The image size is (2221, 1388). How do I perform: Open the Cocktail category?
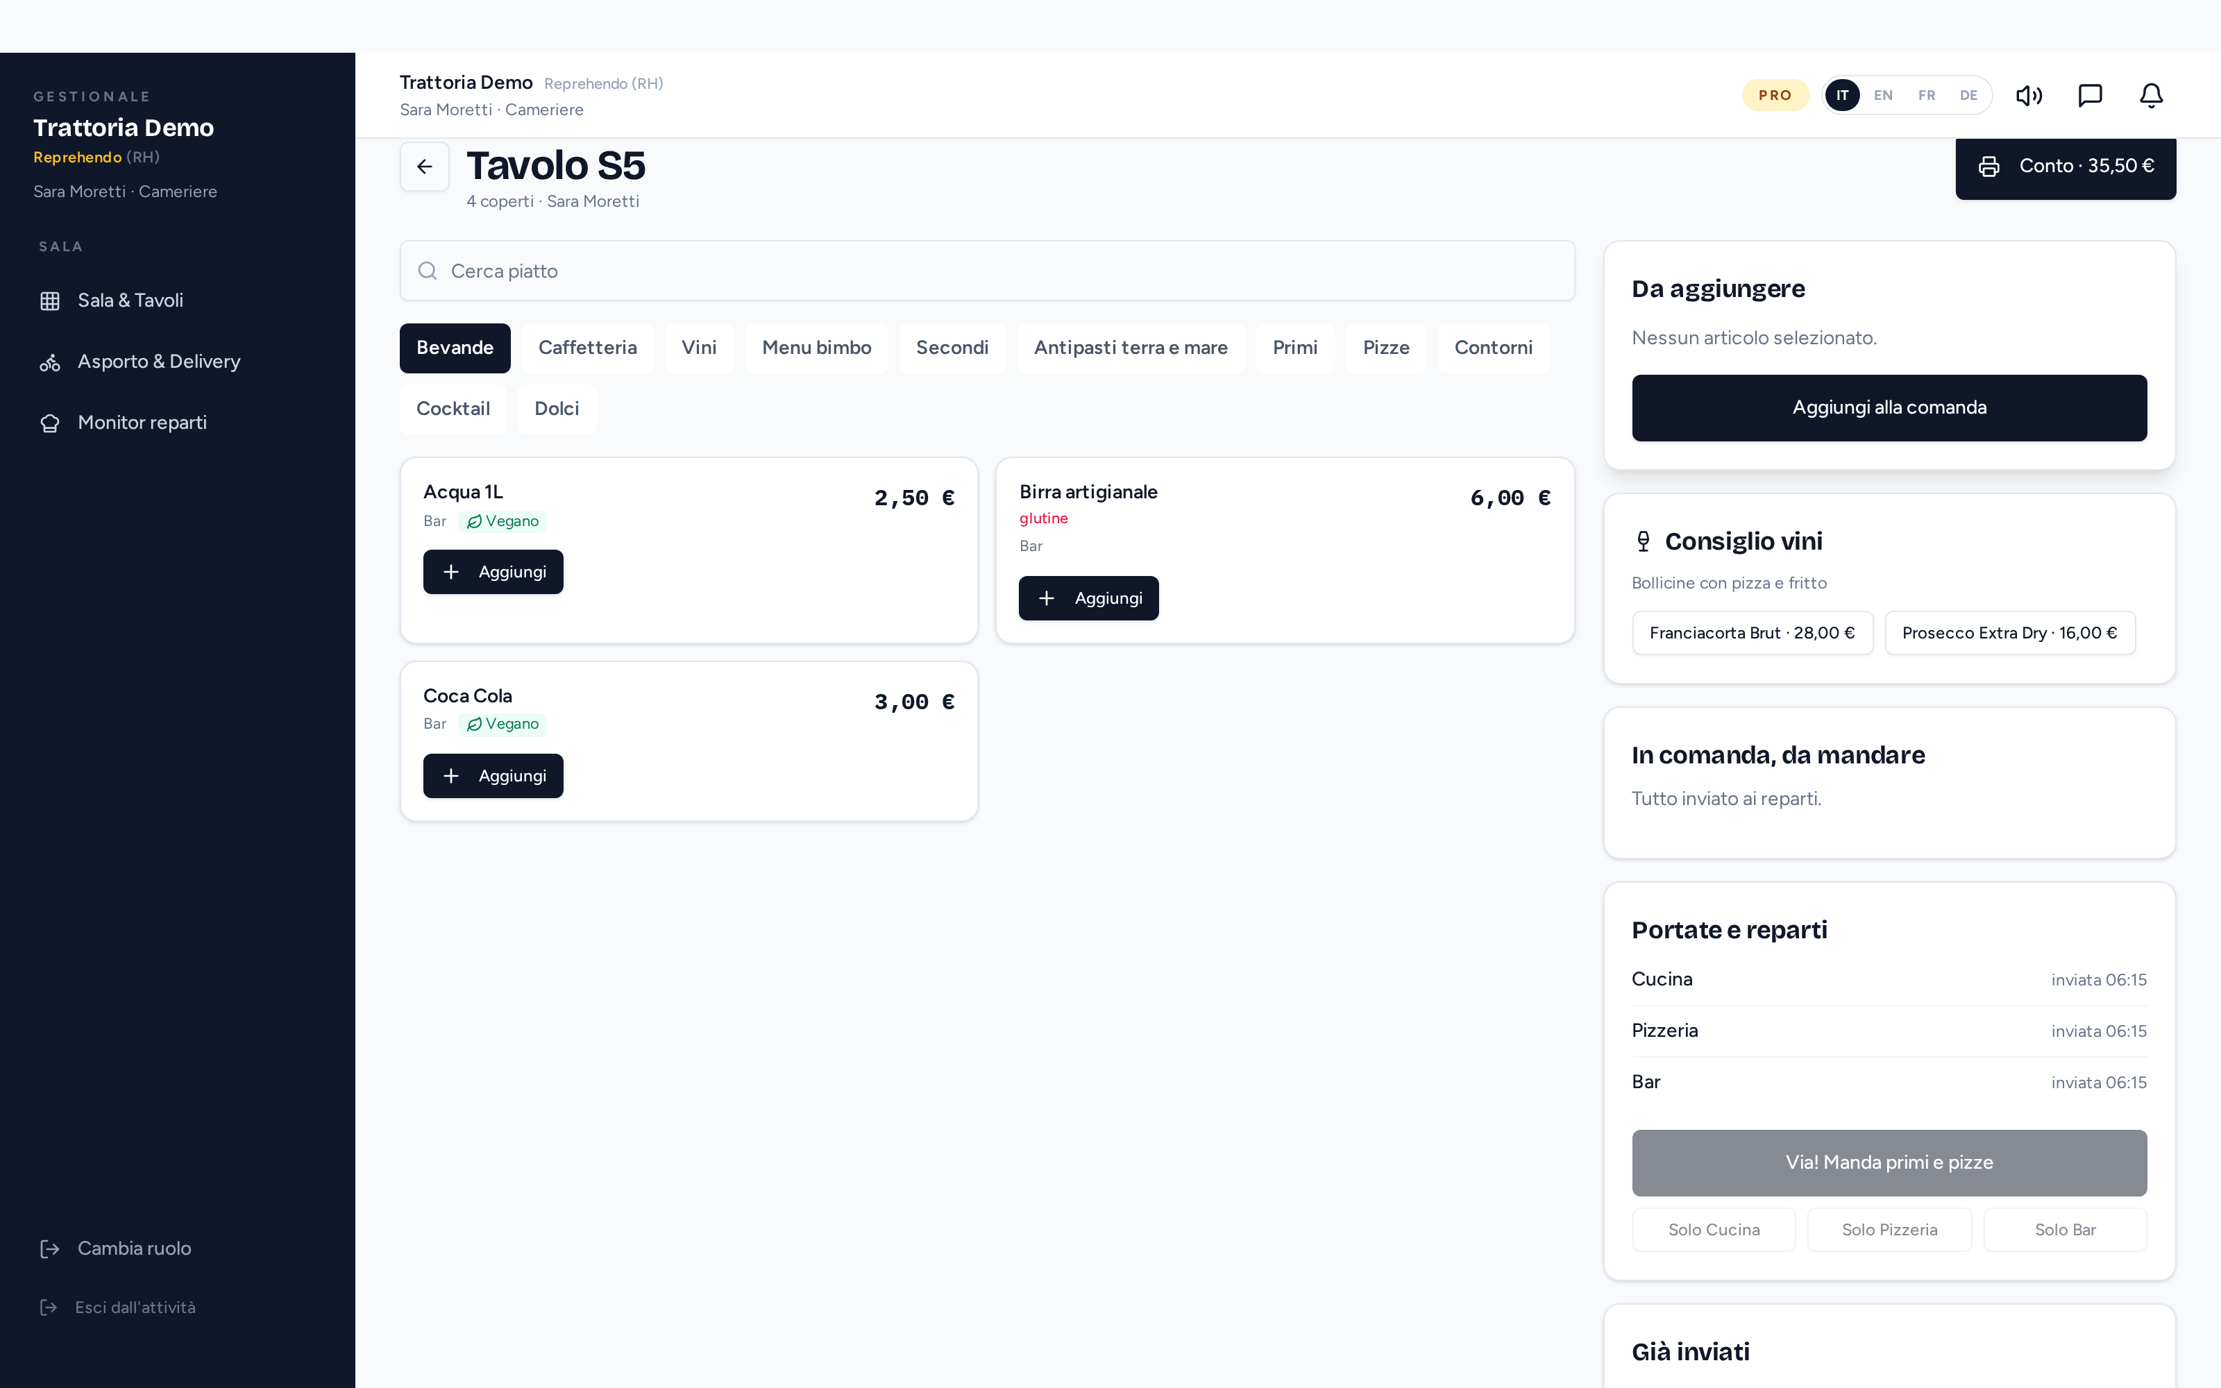coord(453,409)
